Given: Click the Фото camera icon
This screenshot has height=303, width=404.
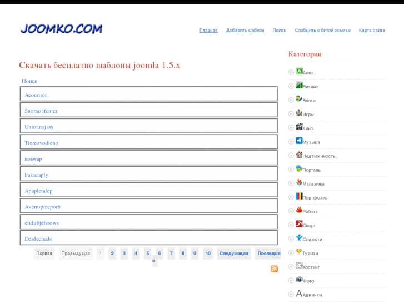Looking at the screenshot, I should (299, 279).
